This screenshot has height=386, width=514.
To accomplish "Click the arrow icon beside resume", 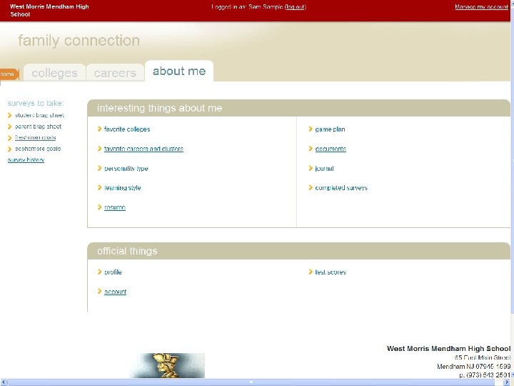I will click(x=100, y=207).
